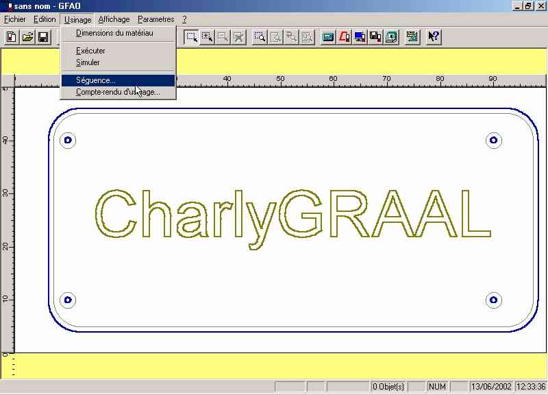Viewport: 548px width, 395px height.
Task: Click the top-right drill hole circle
Action: point(493,141)
